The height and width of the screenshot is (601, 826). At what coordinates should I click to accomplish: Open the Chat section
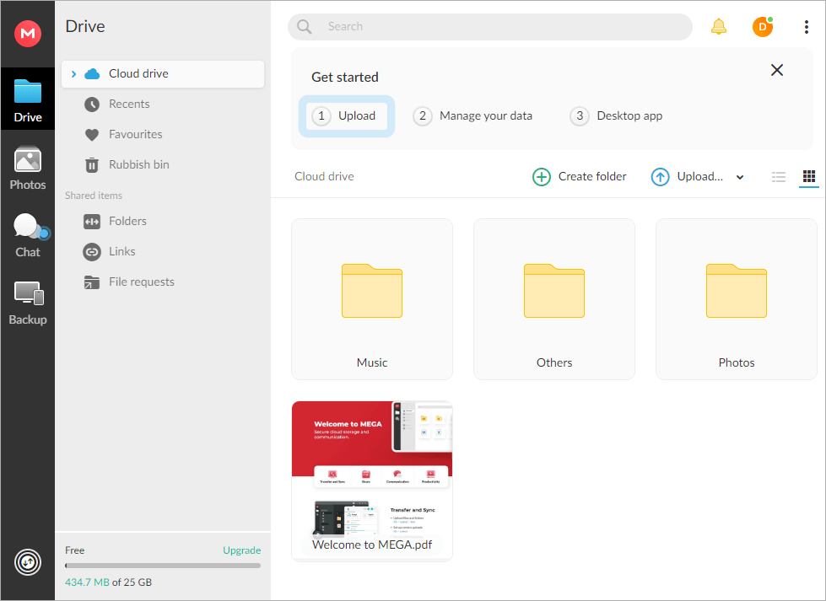[x=28, y=235]
